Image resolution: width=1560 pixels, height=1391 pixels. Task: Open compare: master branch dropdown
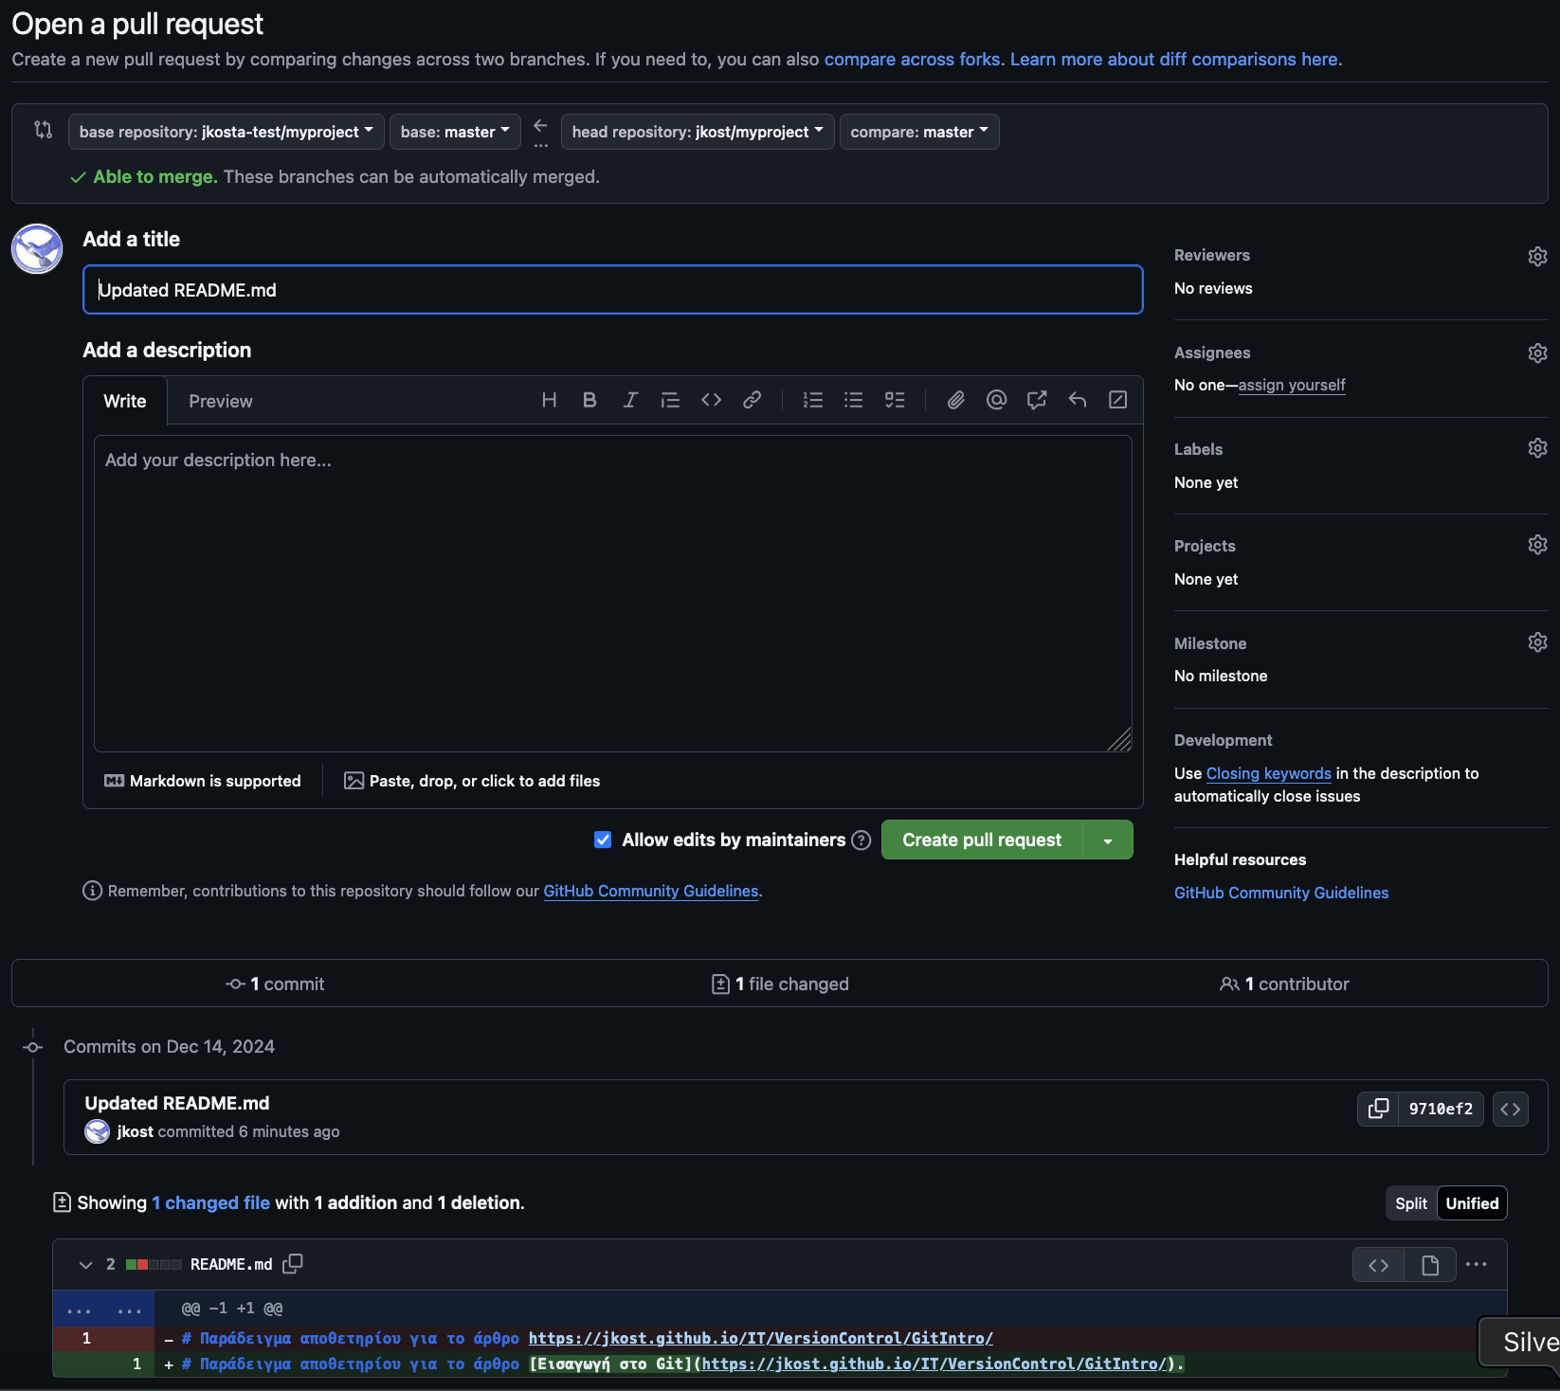(919, 132)
